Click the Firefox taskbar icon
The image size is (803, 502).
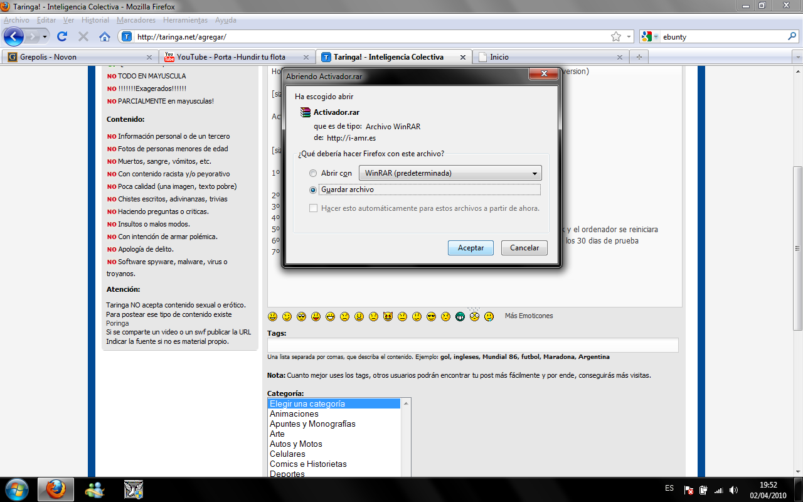click(x=56, y=489)
